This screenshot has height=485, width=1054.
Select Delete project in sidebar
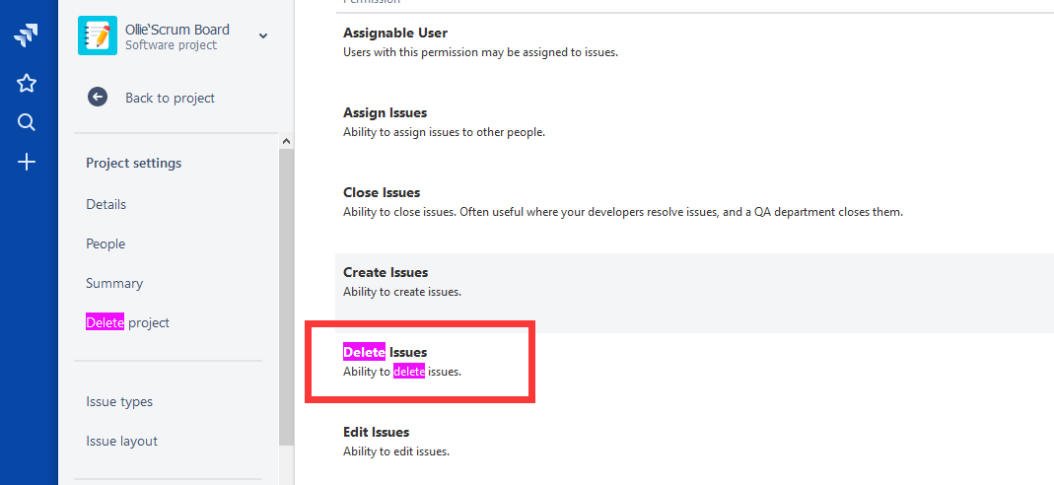coord(128,323)
